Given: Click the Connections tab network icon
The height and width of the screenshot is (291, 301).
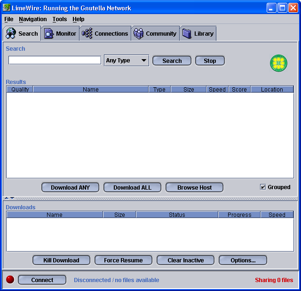Looking at the screenshot, I should [87, 33].
